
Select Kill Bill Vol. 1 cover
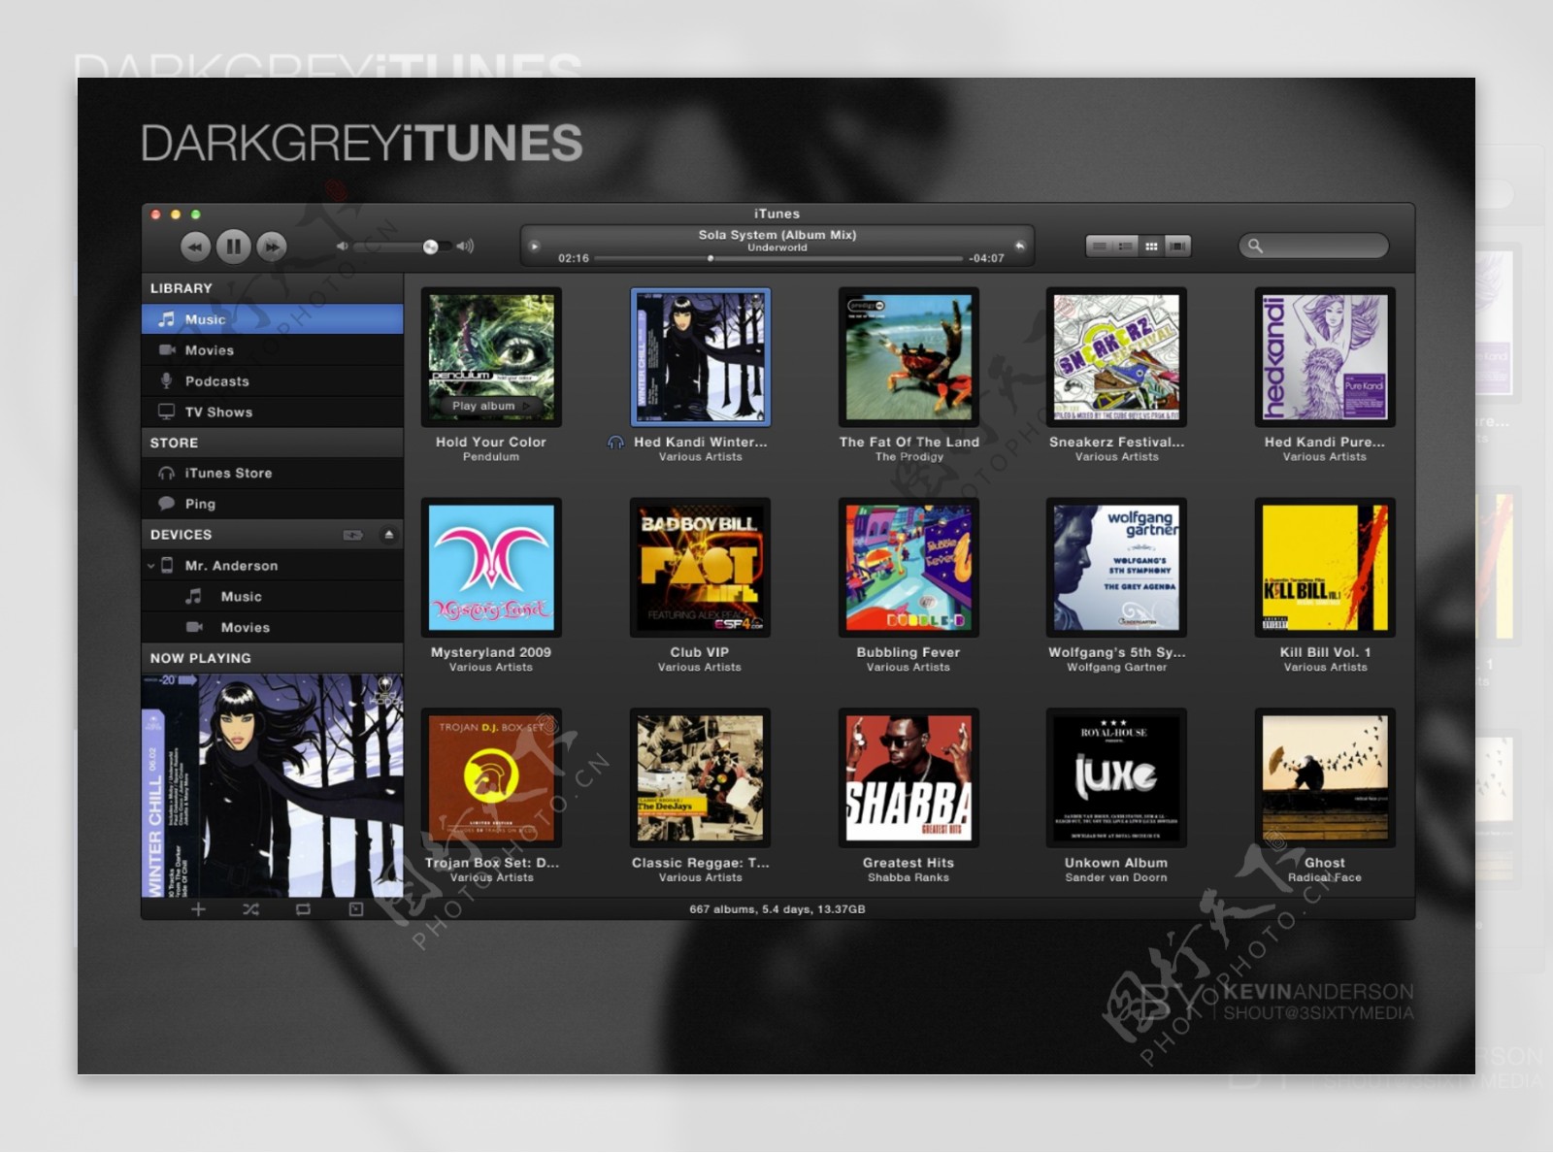tap(1325, 568)
